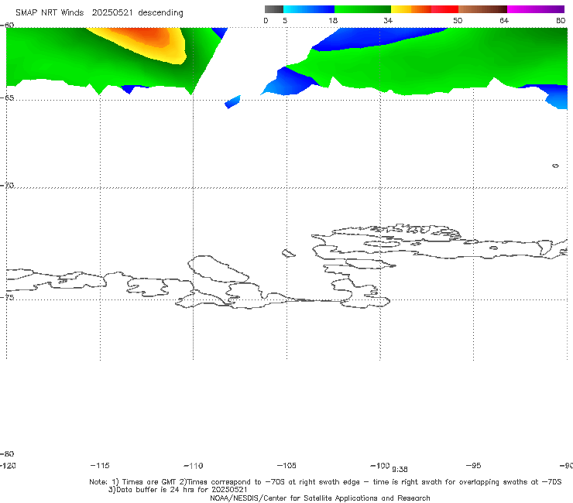Screen dimensions: 573x503
Task: Click the tiny island outline near the right edge
Action: coord(555,166)
